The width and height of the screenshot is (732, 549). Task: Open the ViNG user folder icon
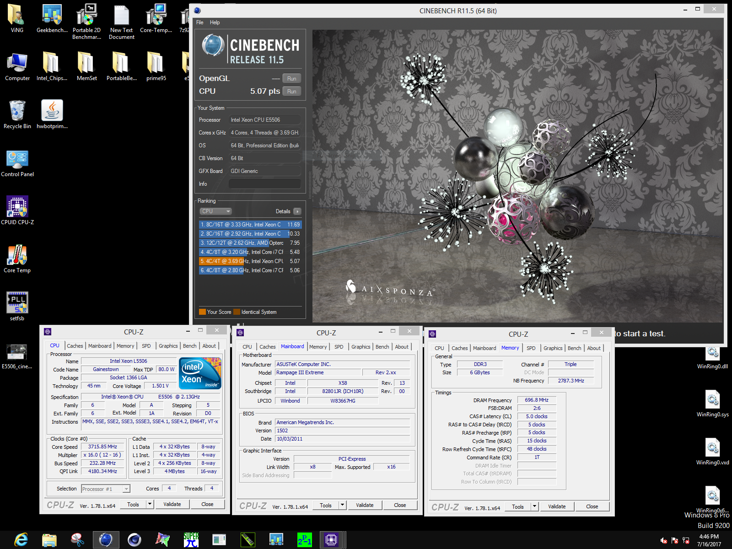coord(17,18)
